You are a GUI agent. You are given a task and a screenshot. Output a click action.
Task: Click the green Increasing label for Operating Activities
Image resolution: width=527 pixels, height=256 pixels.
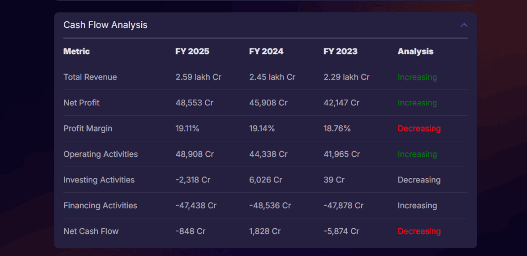click(x=417, y=154)
